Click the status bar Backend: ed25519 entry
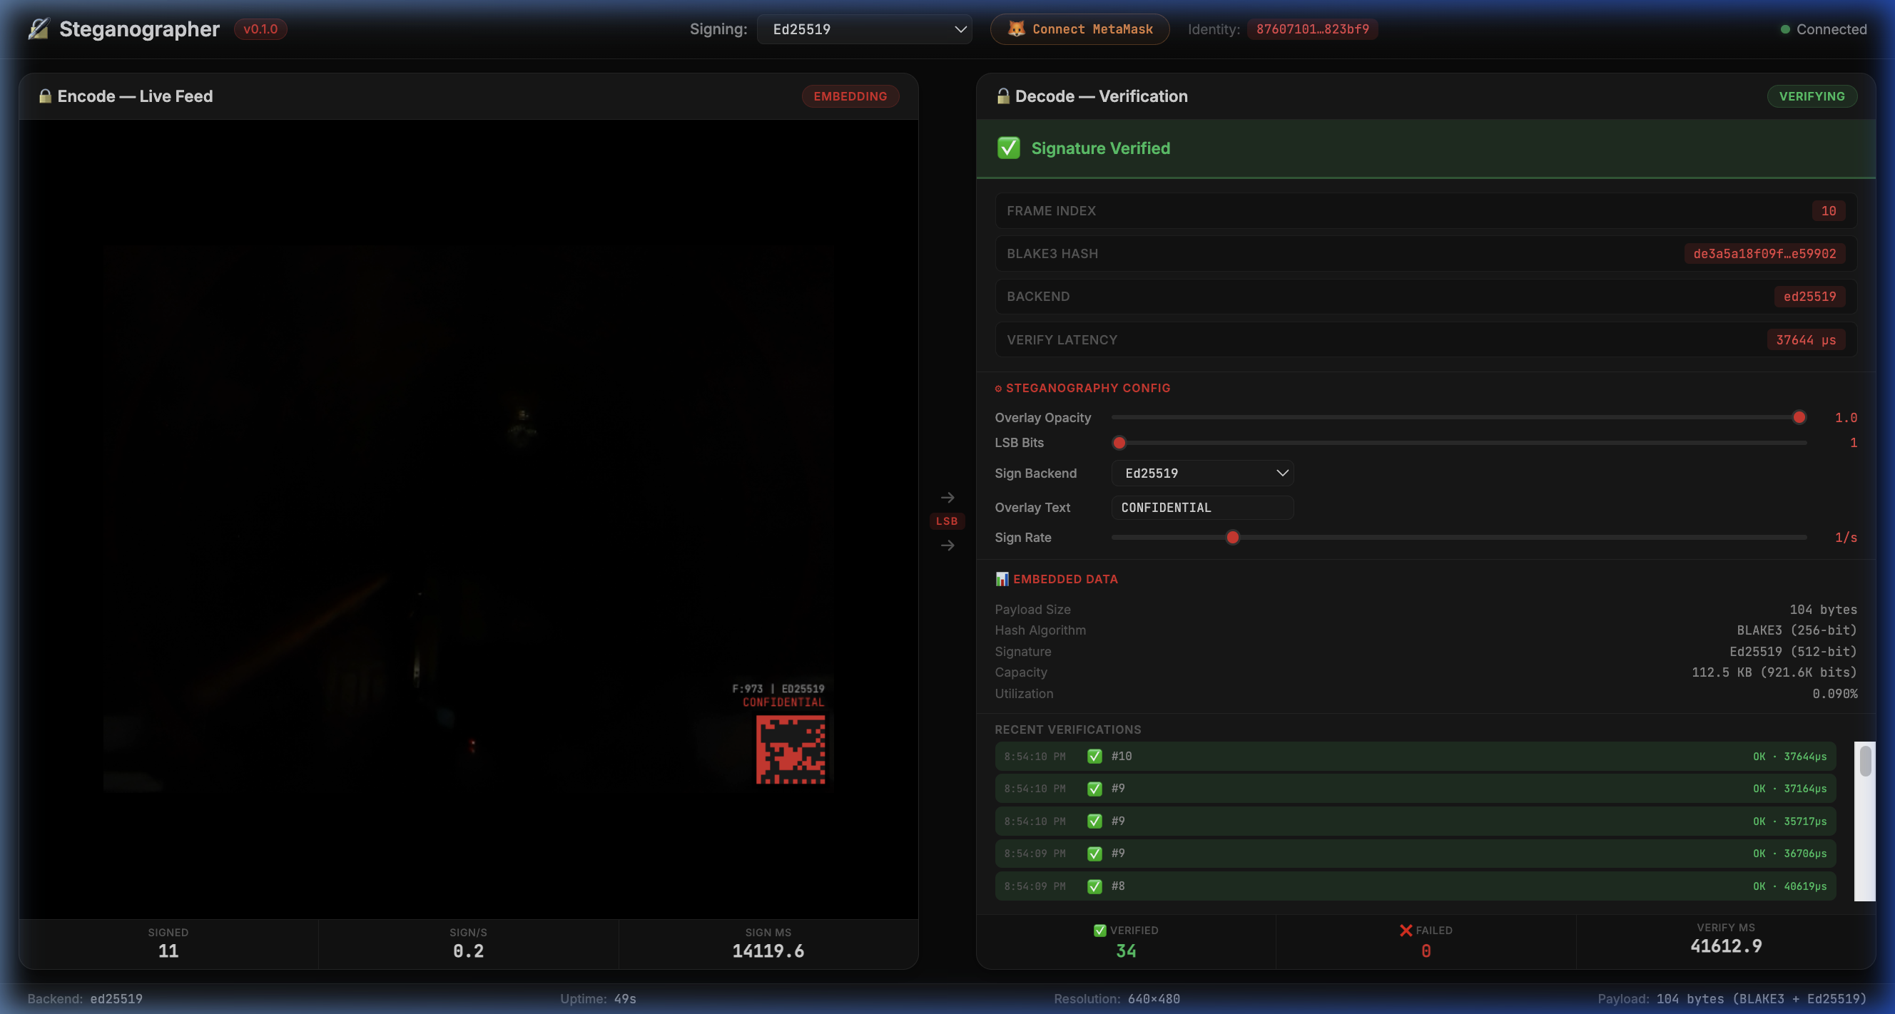1895x1014 pixels. (x=86, y=998)
